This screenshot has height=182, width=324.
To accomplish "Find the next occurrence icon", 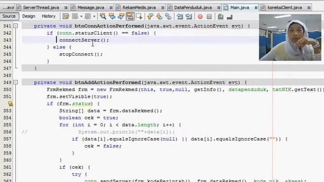I will click(121, 16).
